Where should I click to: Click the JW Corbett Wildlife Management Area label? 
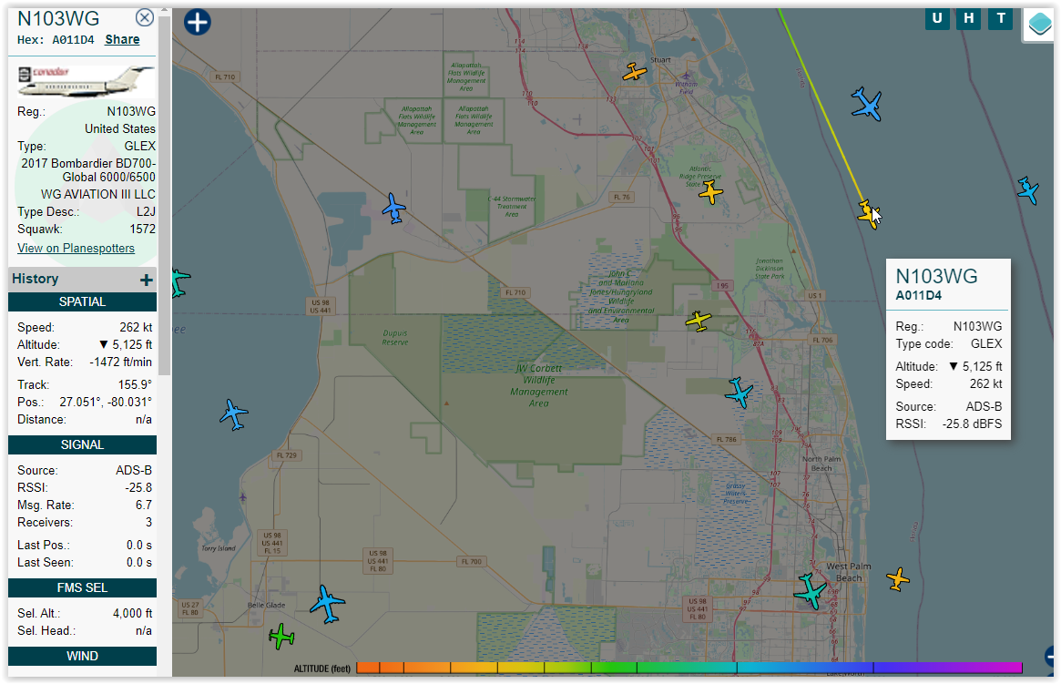pyautogui.click(x=539, y=385)
